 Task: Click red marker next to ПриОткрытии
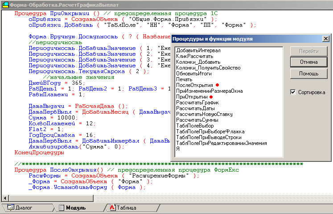[211, 96]
